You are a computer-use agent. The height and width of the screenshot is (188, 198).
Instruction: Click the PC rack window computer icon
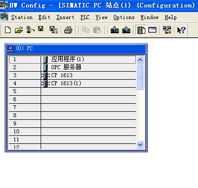coord(11,49)
